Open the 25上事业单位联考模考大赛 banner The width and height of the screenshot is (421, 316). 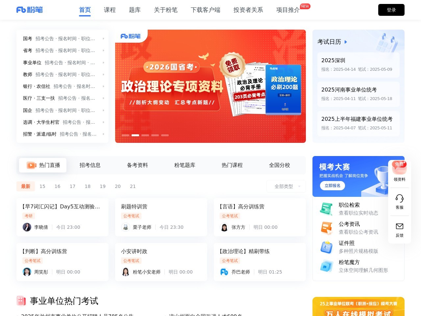tap(359, 306)
